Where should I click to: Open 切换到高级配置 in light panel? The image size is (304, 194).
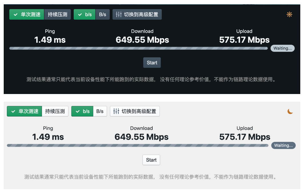point(135,111)
